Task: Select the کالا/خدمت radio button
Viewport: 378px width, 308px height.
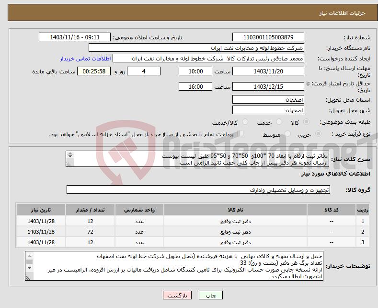Action: (245, 122)
